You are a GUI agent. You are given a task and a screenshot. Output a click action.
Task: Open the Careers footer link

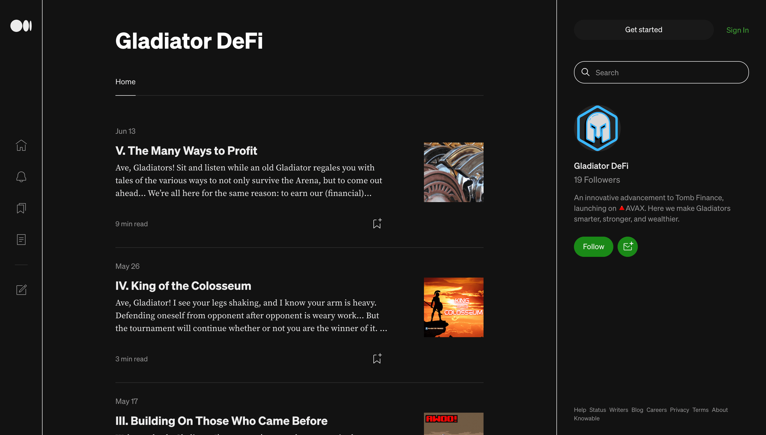(x=656, y=409)
